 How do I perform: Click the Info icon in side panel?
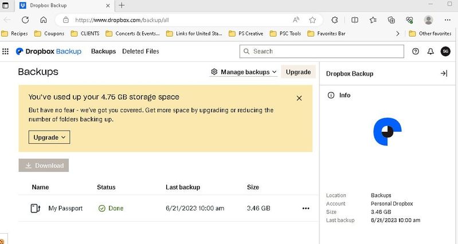coord(331,95)
